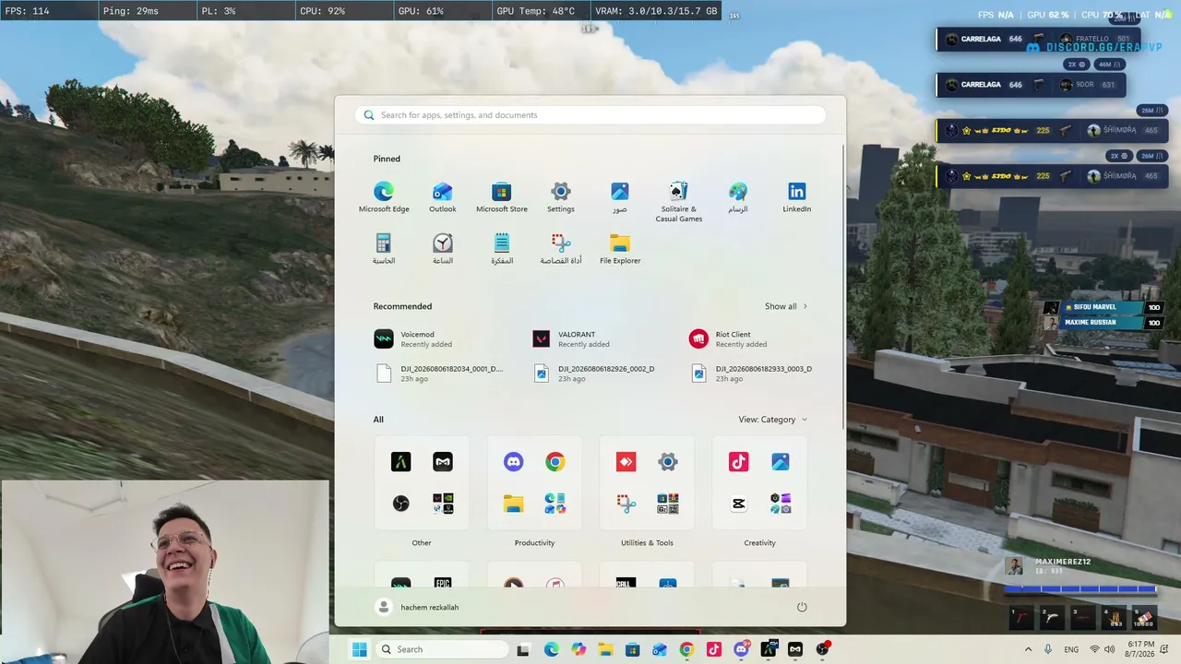Open the volume control in system tray
Image resolution: width=1181 pixels, height=664 pixels.
pyautogui.click(x=1109, y=649)
